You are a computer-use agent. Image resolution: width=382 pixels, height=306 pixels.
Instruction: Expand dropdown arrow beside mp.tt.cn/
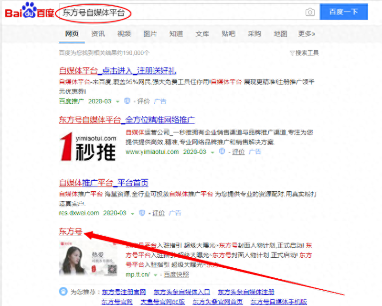pyautogui.click(x=156, y=275)
